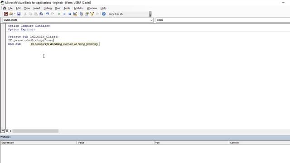
Task: Open VBA Help question mark icon
Action: click(x=104, y=14)
